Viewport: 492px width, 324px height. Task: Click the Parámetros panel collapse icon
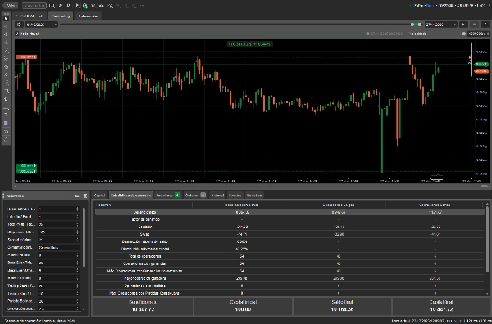click(85, 196)
